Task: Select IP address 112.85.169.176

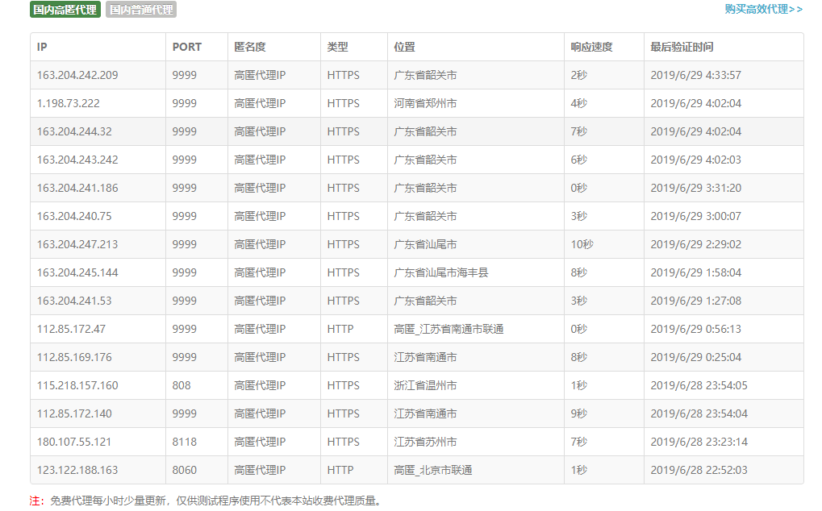Action: (x=74, y=358)
